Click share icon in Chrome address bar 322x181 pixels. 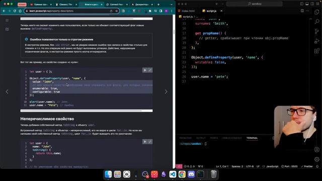[x=111, y=11]
